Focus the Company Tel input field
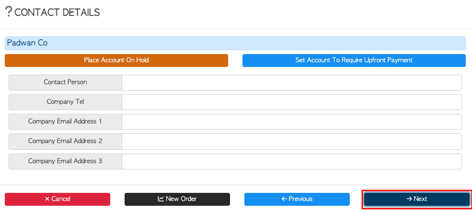The height and width of the screenshot is (212, 472). 292,102
